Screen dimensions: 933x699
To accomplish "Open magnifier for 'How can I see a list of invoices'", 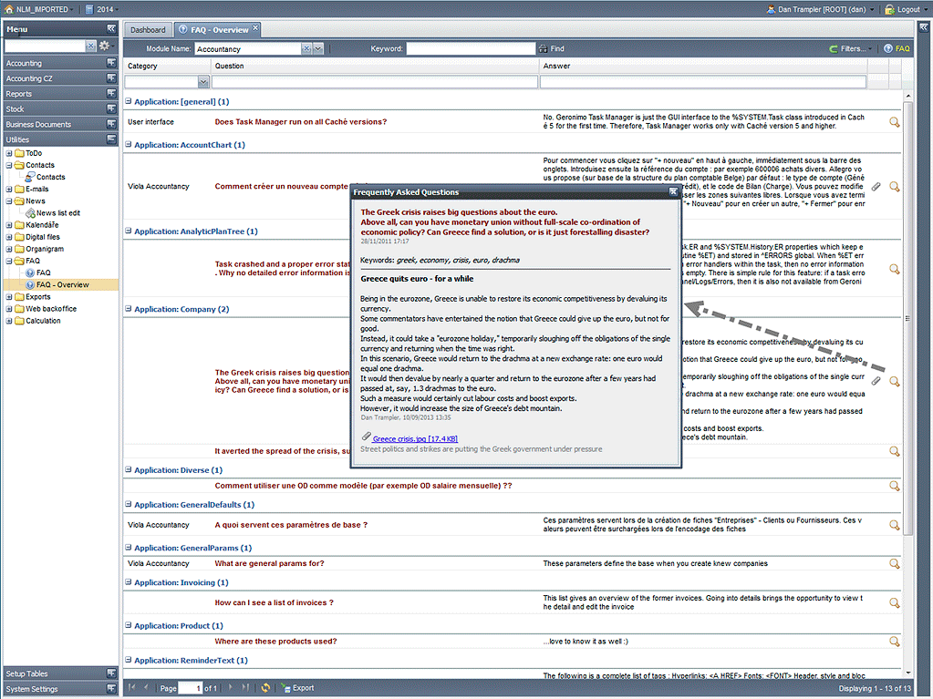I will pos(894,603).
